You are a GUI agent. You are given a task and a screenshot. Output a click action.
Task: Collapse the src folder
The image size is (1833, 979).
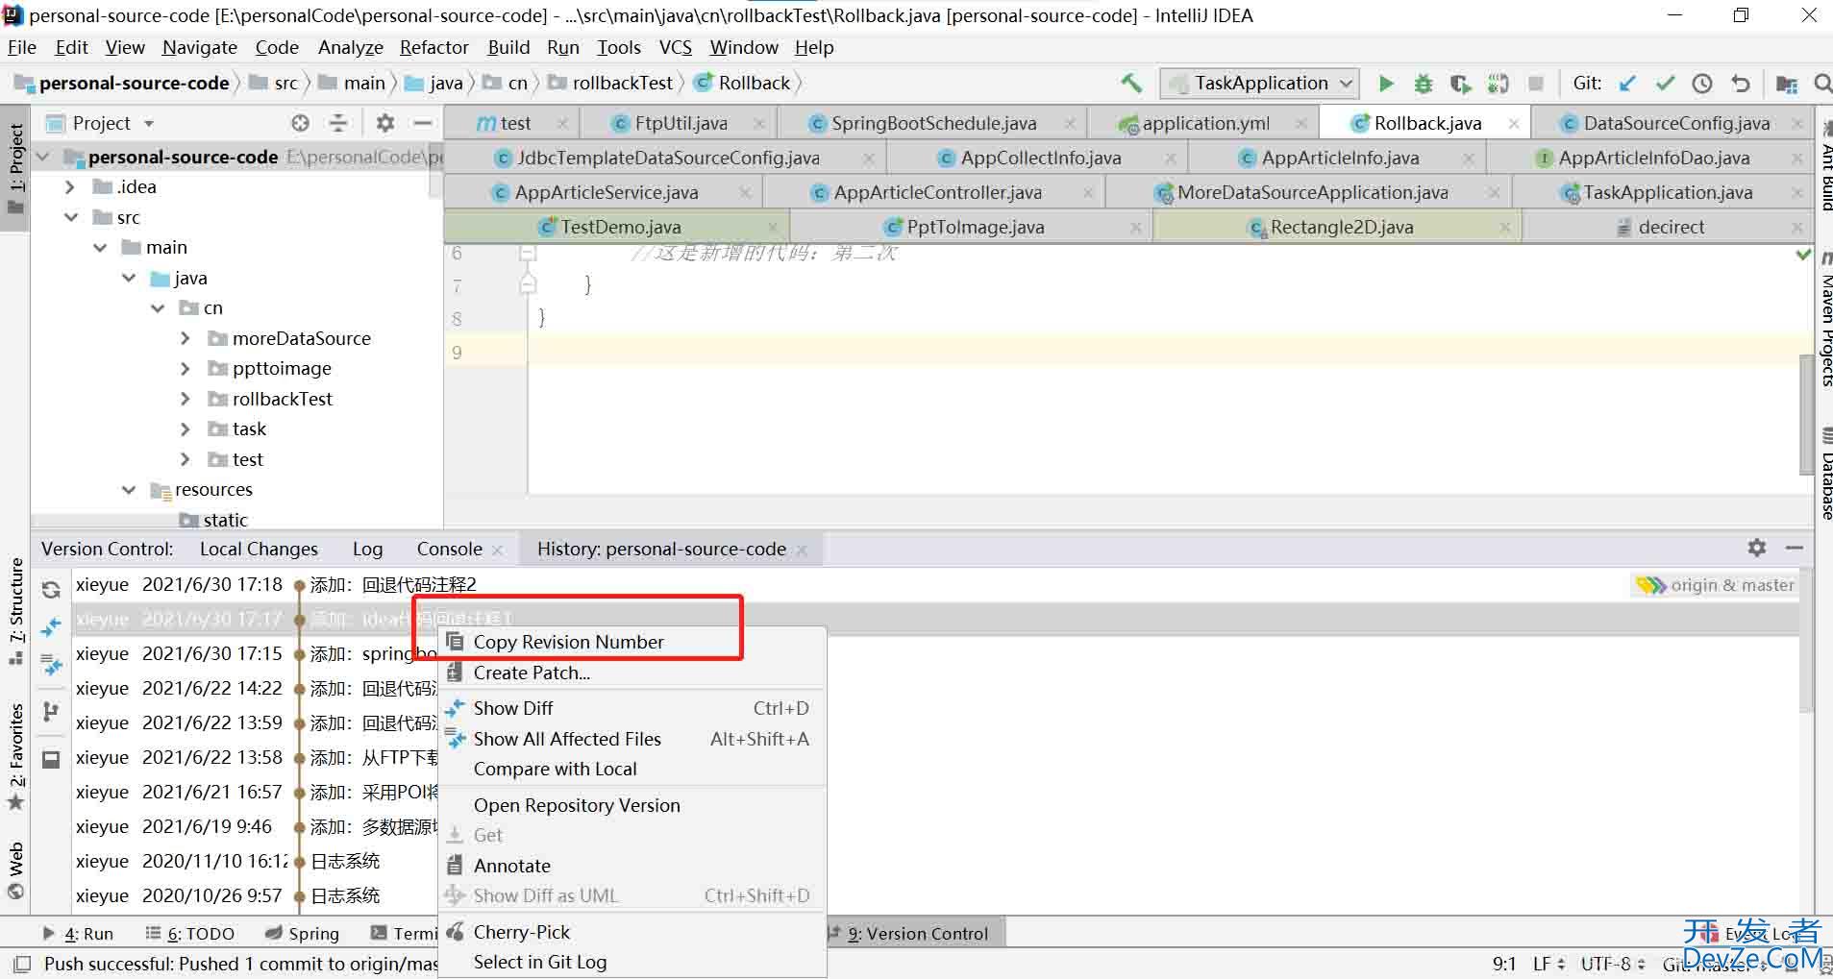tap(70, 217)
